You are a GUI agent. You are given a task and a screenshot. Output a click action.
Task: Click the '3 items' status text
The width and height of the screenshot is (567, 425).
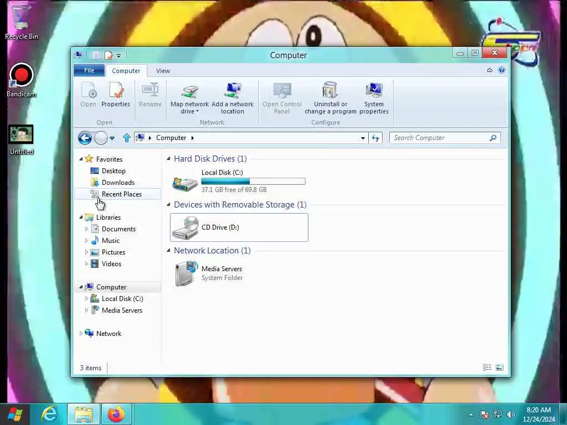click(91, 368)
